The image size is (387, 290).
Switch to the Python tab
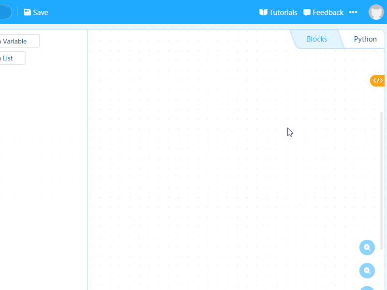tap(365, 39)
